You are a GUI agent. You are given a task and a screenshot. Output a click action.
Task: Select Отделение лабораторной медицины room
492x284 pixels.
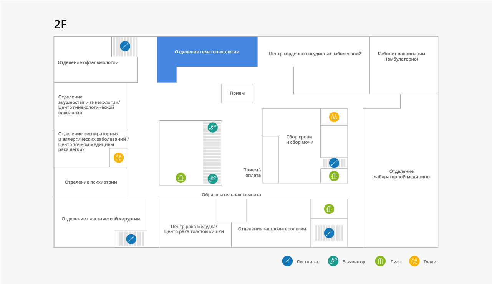click(x=401, y=171)
